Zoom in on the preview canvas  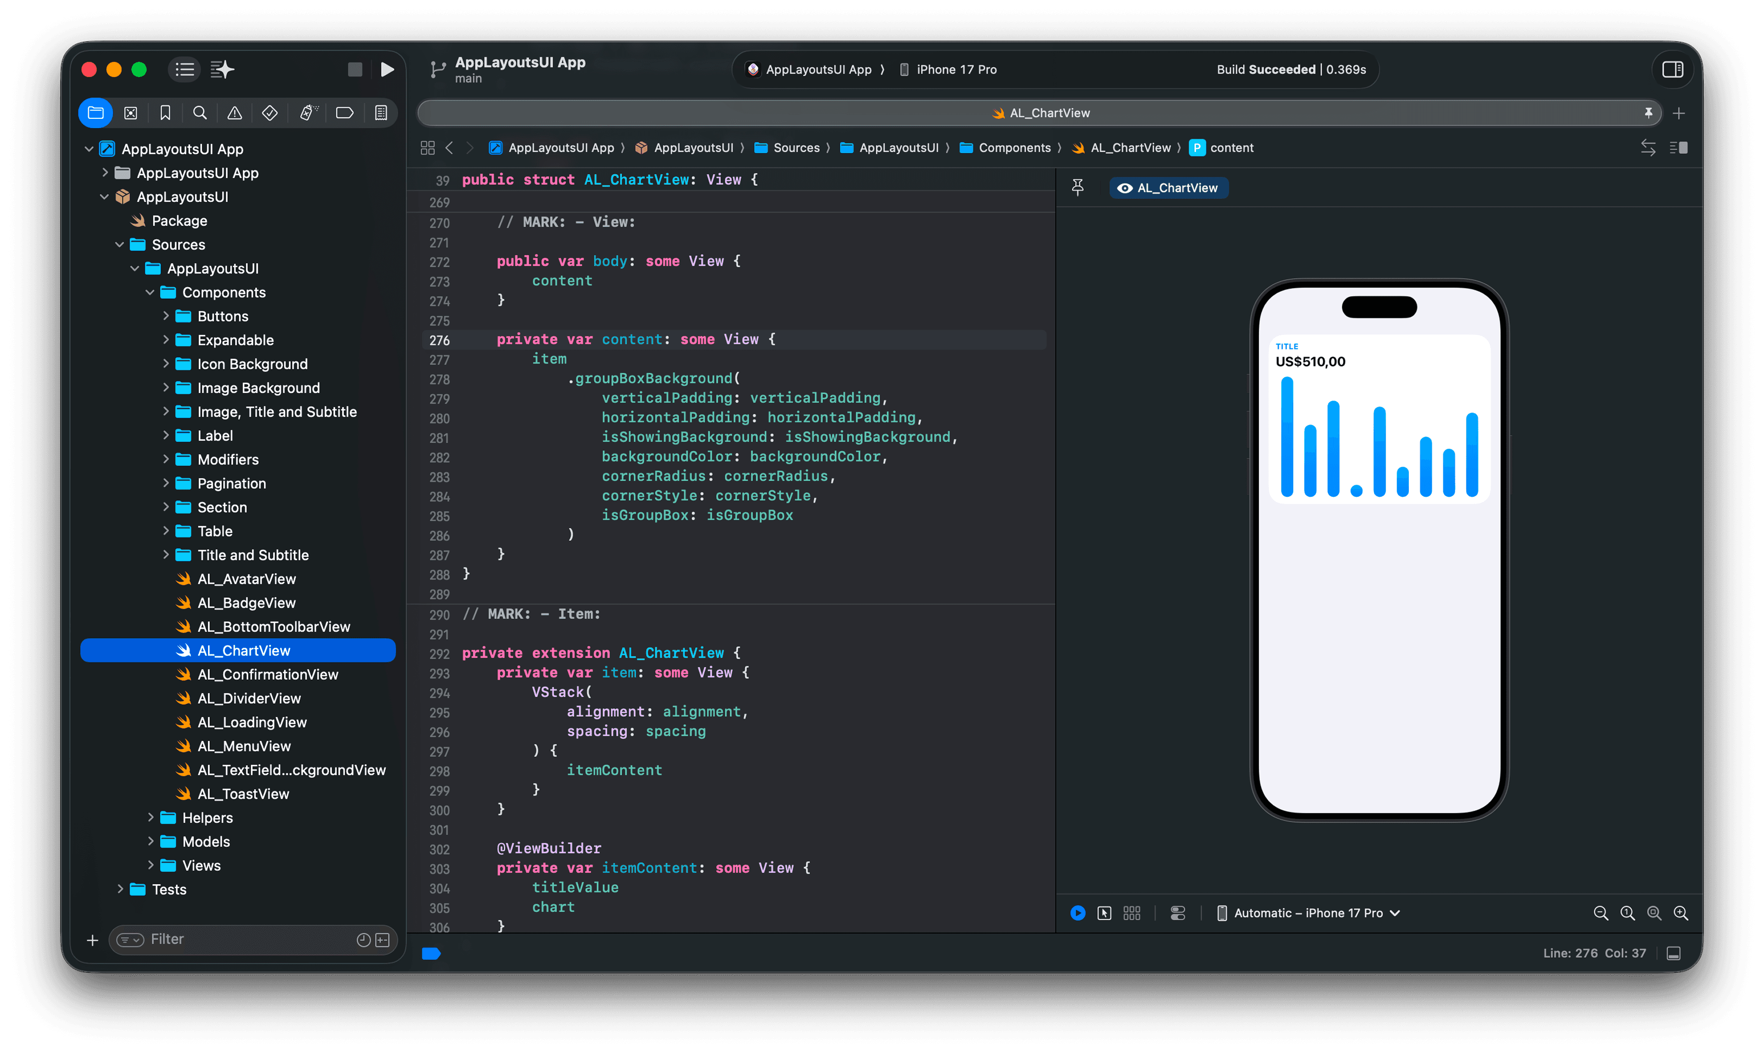pyautogui.click(x=1680, y=913)
